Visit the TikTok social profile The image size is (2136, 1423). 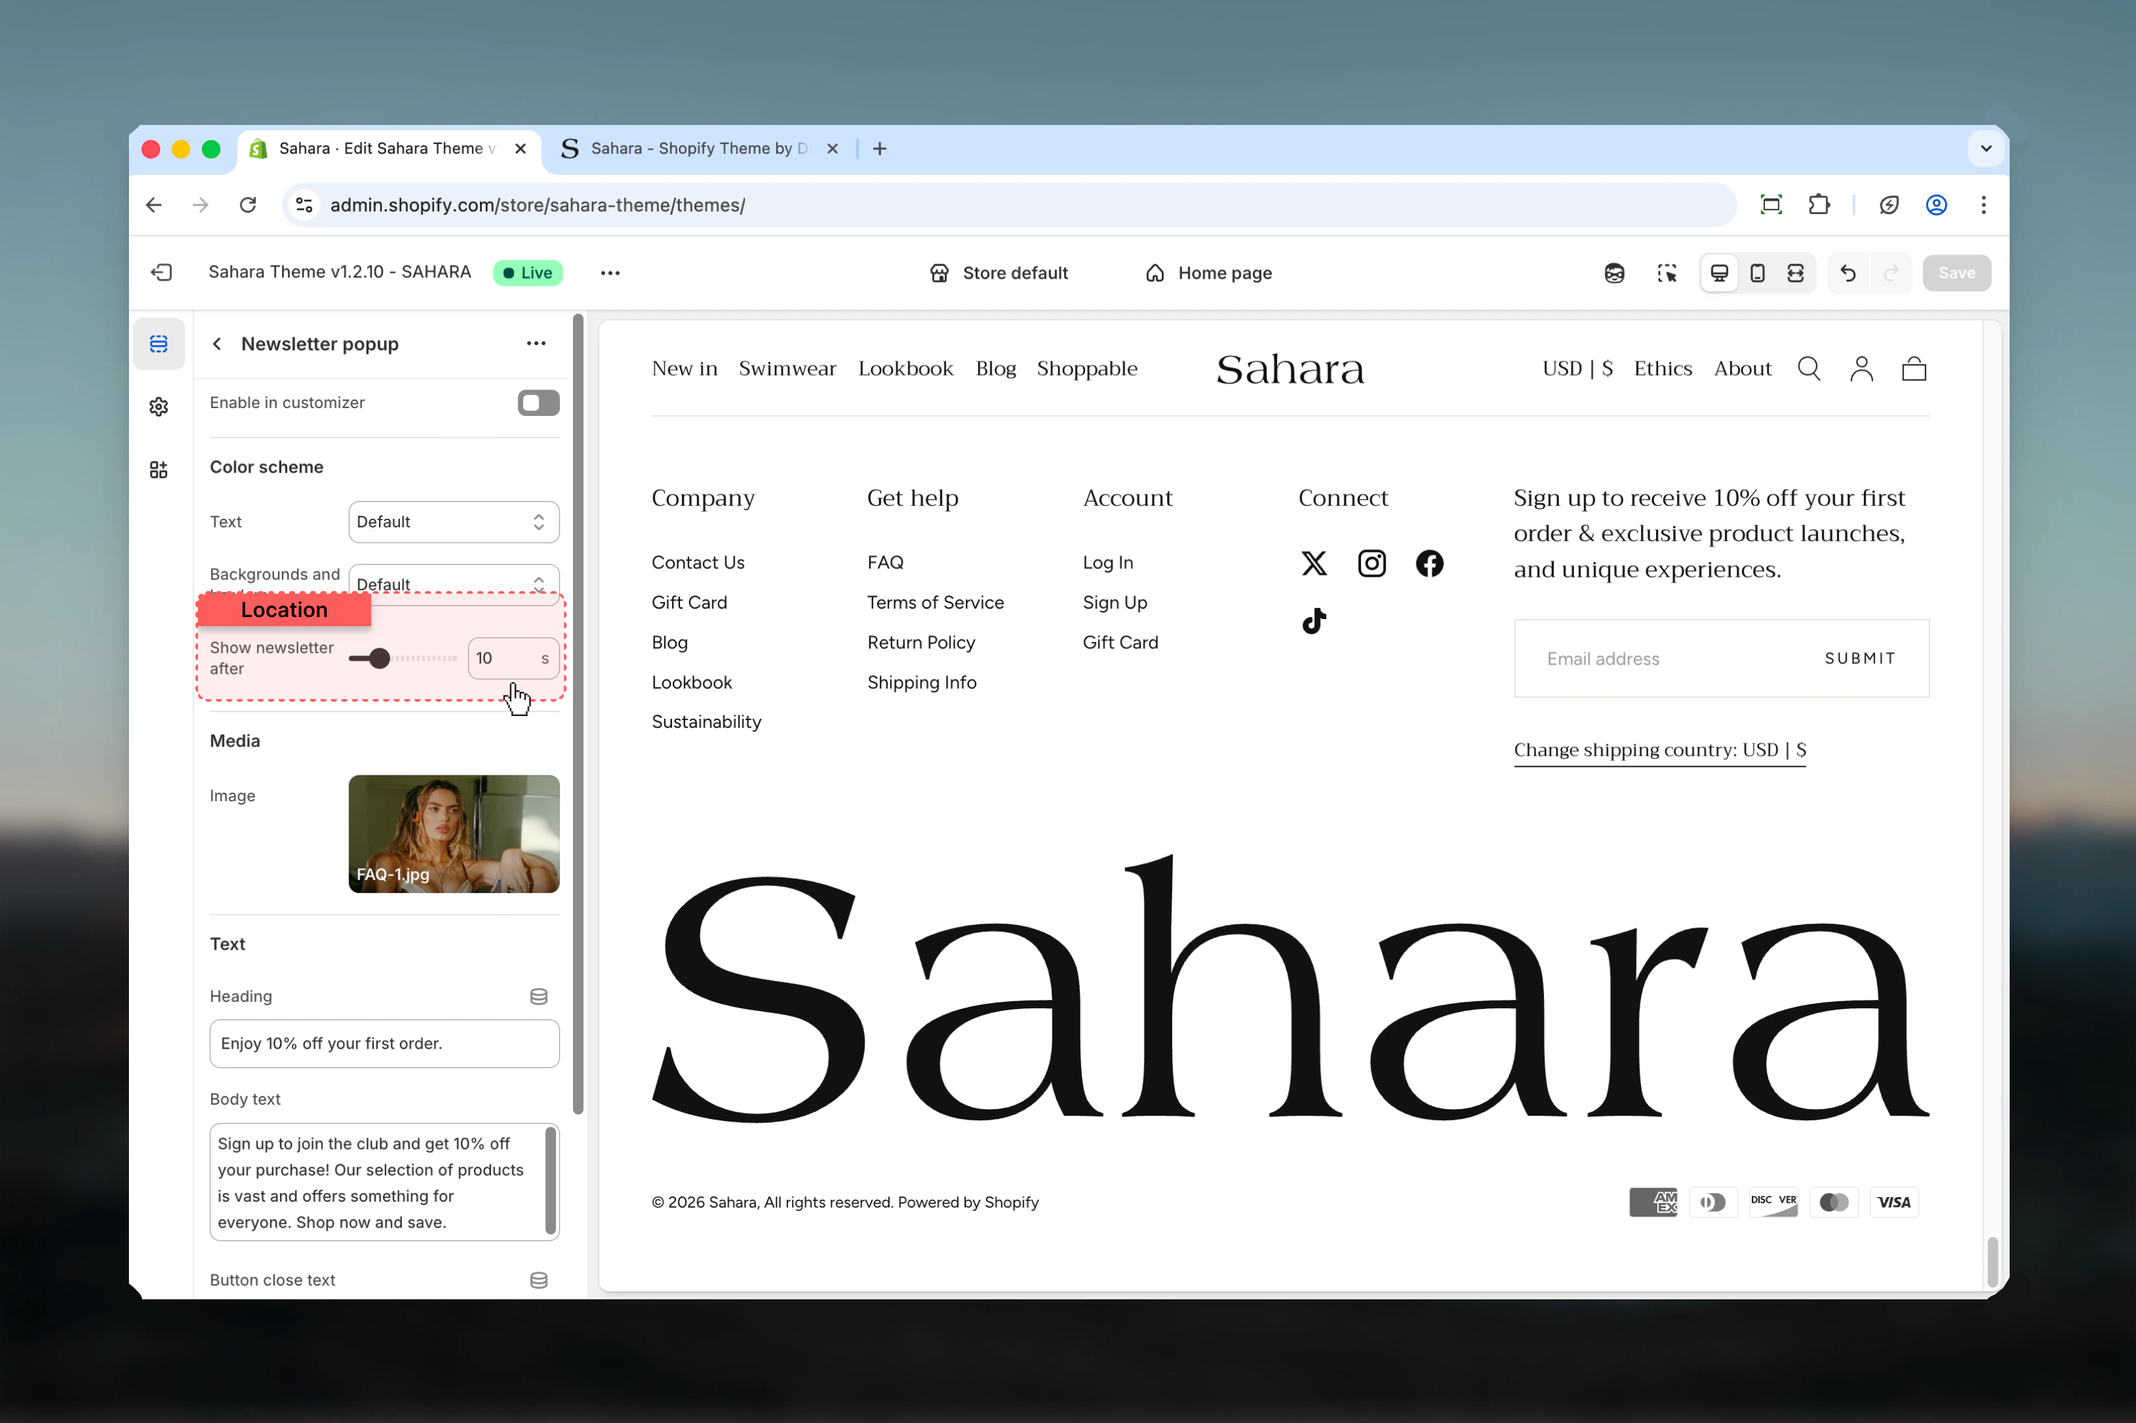(1314, 622)
